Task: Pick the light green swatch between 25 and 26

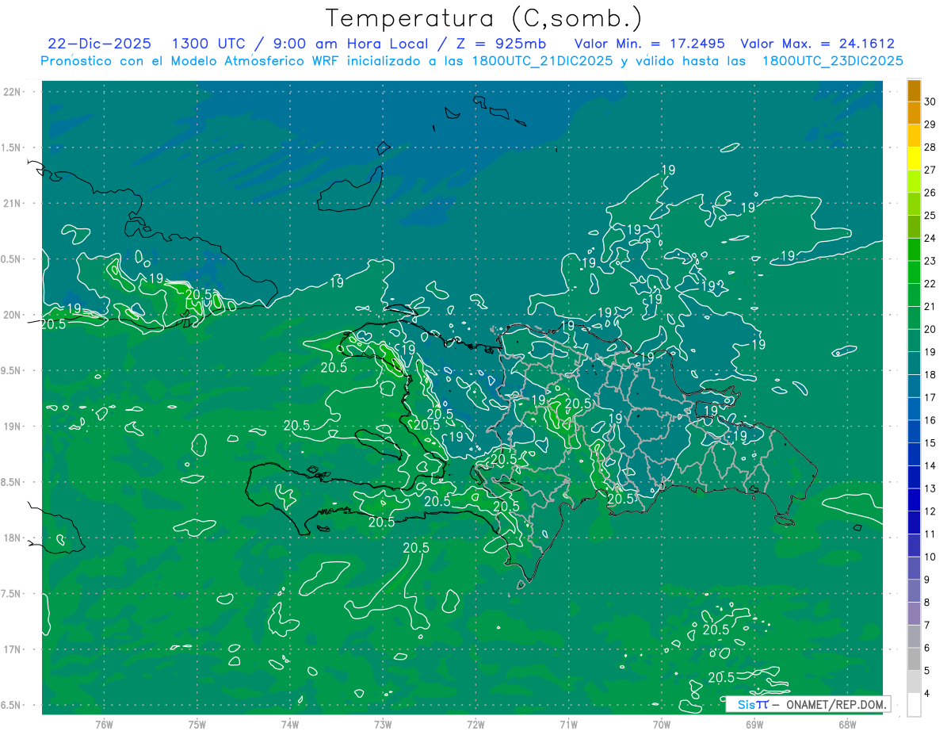Action: (x=915, y=205)
